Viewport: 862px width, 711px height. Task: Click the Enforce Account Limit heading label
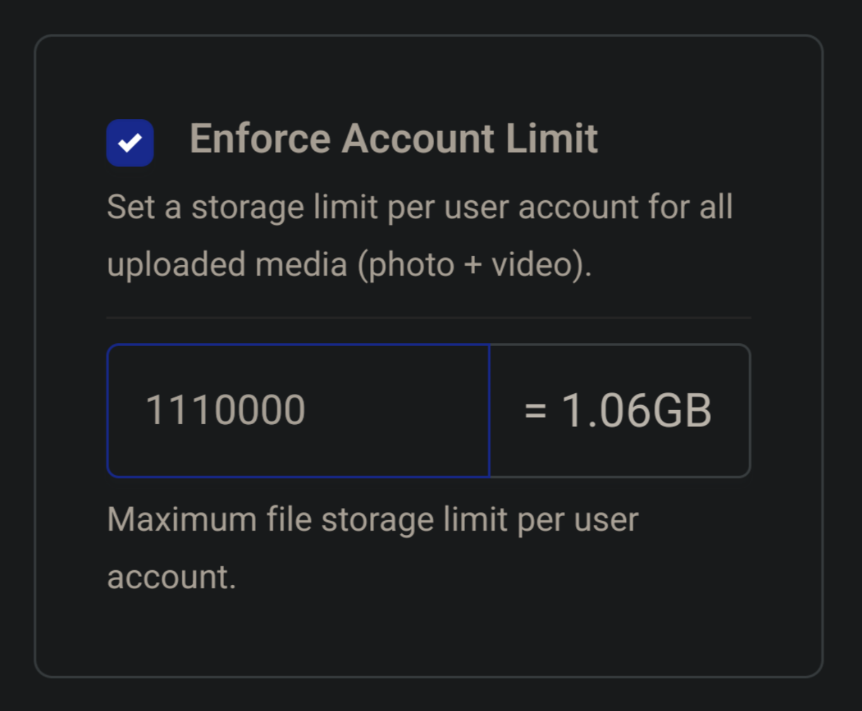point(393,138)
